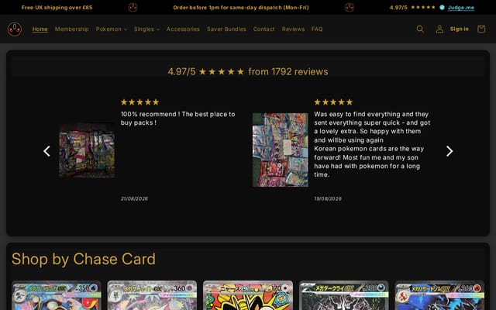The width and height of the screenshot is (496, 310).
Task: Click the account person icon
Action: [x=439, y=29]
